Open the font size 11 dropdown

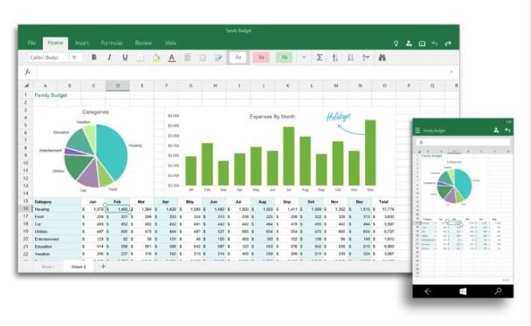75,58
